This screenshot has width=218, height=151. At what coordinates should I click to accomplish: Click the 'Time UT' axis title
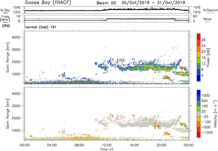(x=107, y=149)
